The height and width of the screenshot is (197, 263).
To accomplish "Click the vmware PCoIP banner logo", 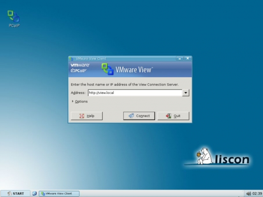I will (x=80, y=68).
